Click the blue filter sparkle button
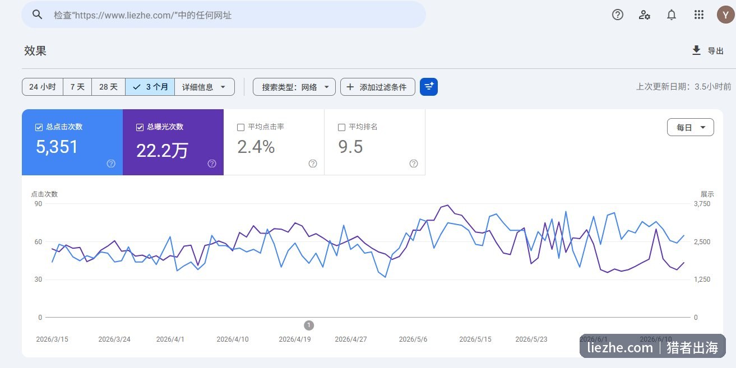The height and width of the screenshot is (368, 736). click(x=429, y=87)
